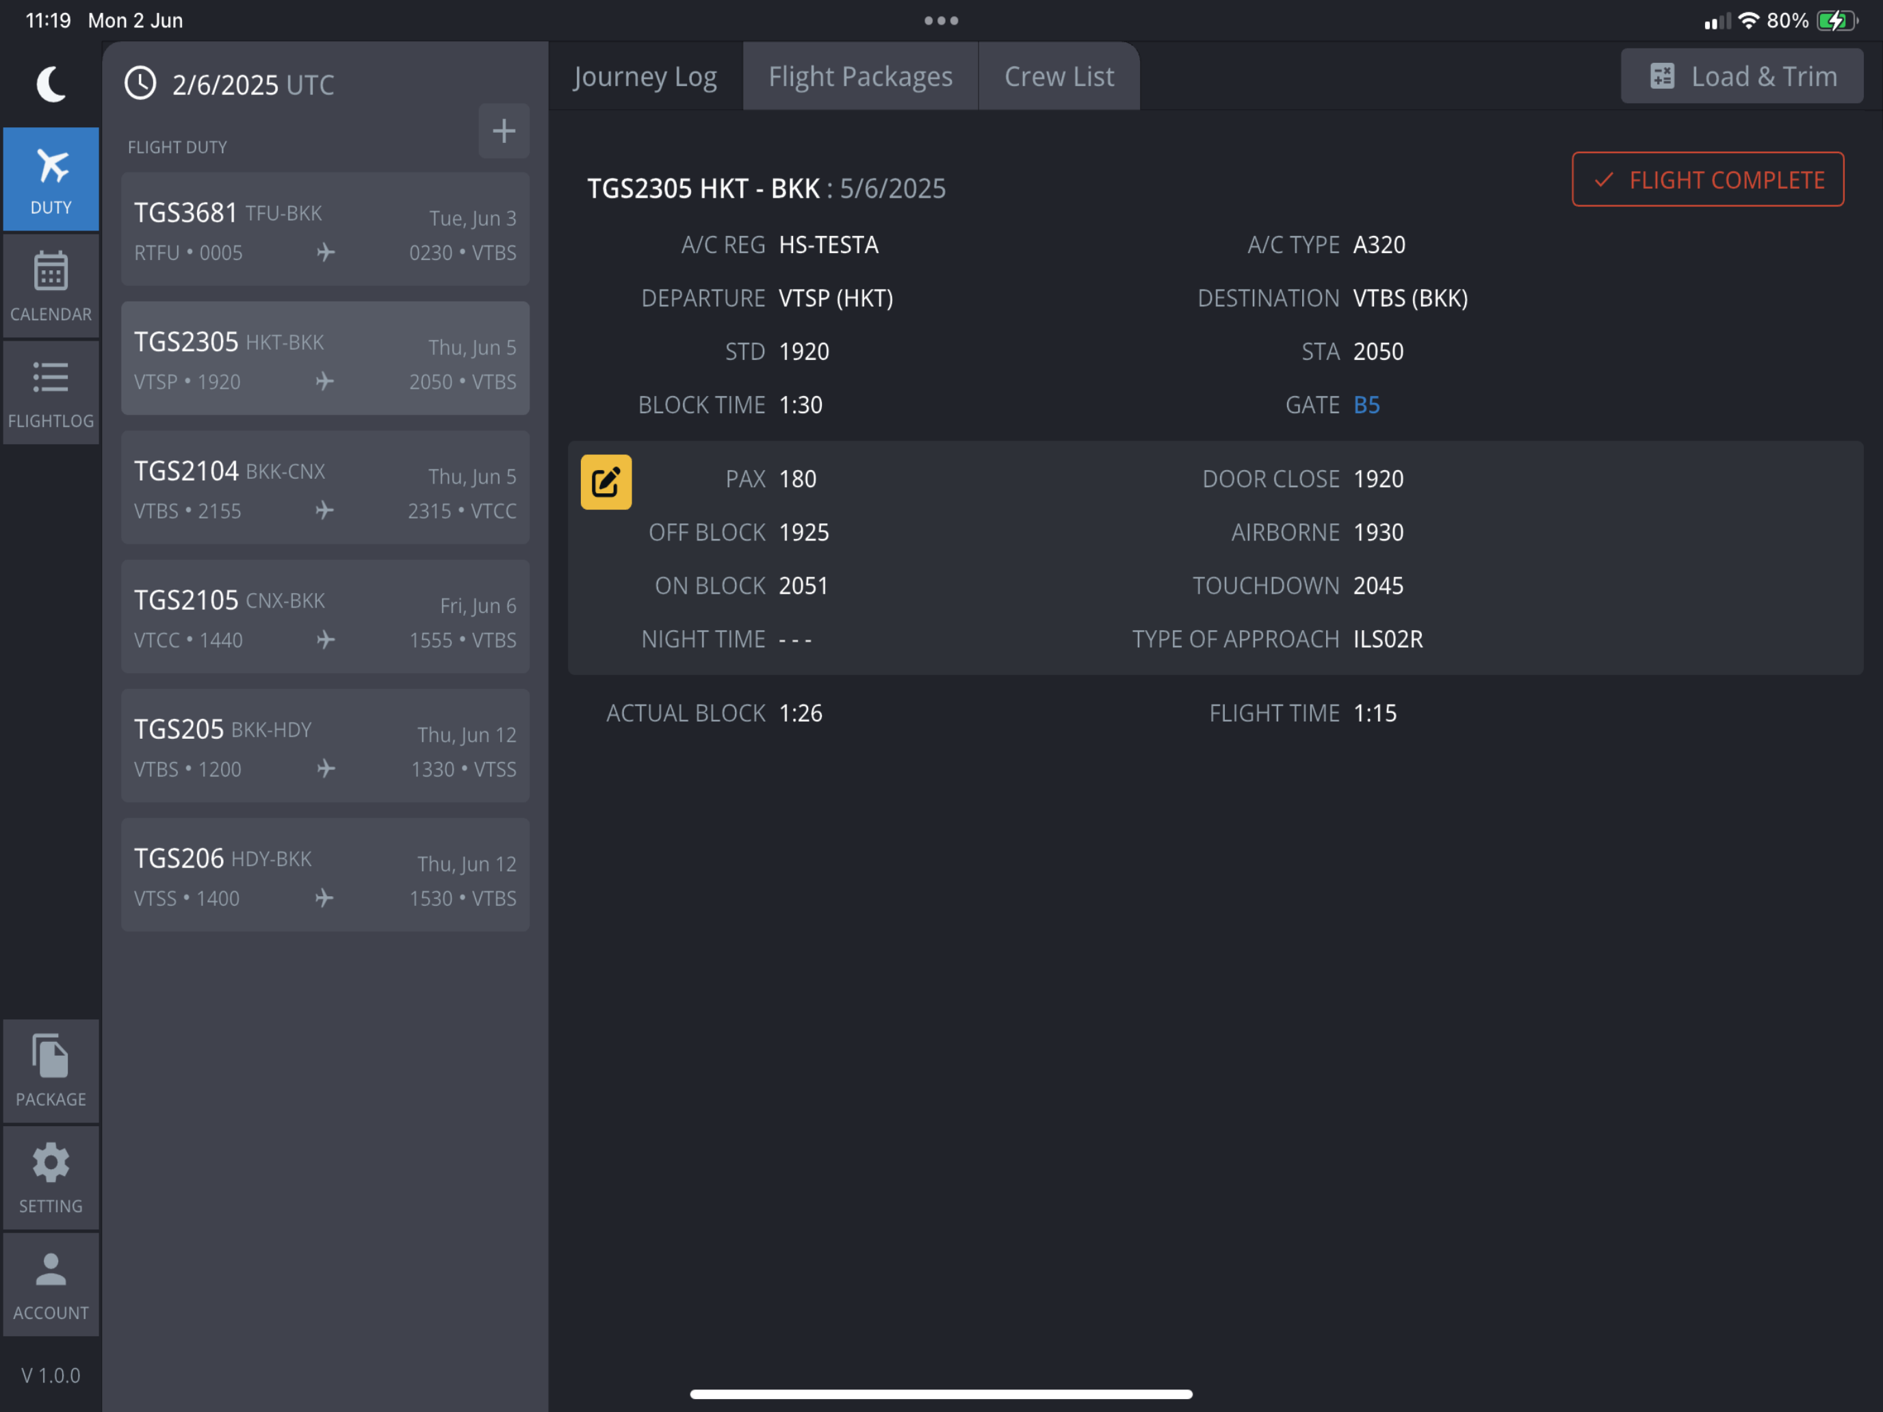The height and width of the screenshot is (1412, 1883).
Task: Click the TOUCHDOWN value 2045
Action: [1378, 586]
